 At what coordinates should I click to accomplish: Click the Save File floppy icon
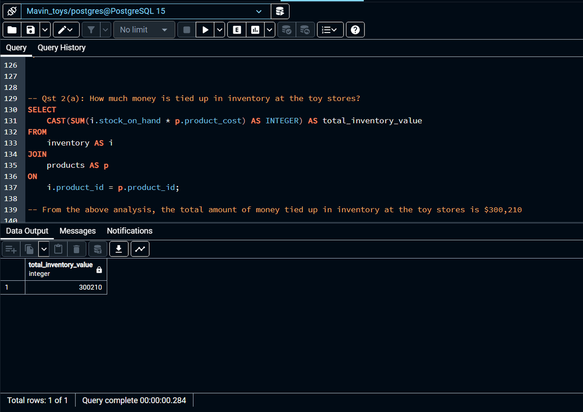31,30
